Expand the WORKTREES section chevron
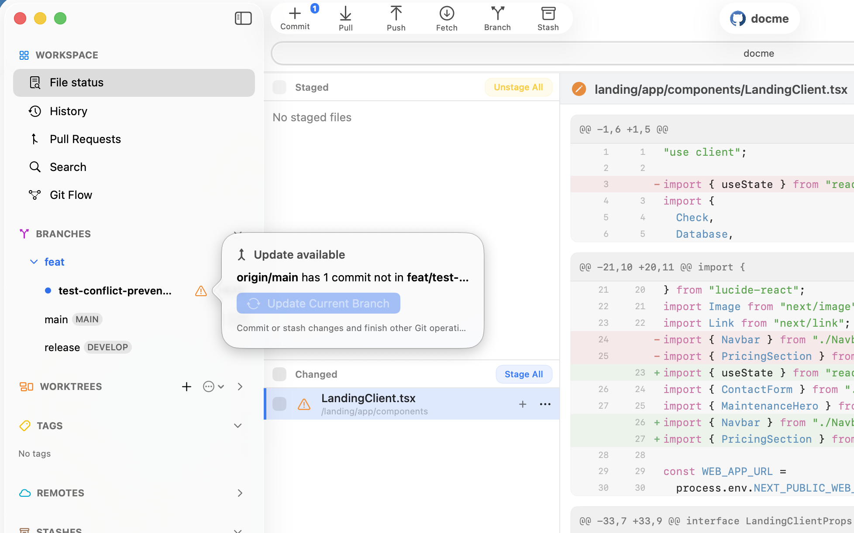854x533 pixels. click(x=240, y=386)
